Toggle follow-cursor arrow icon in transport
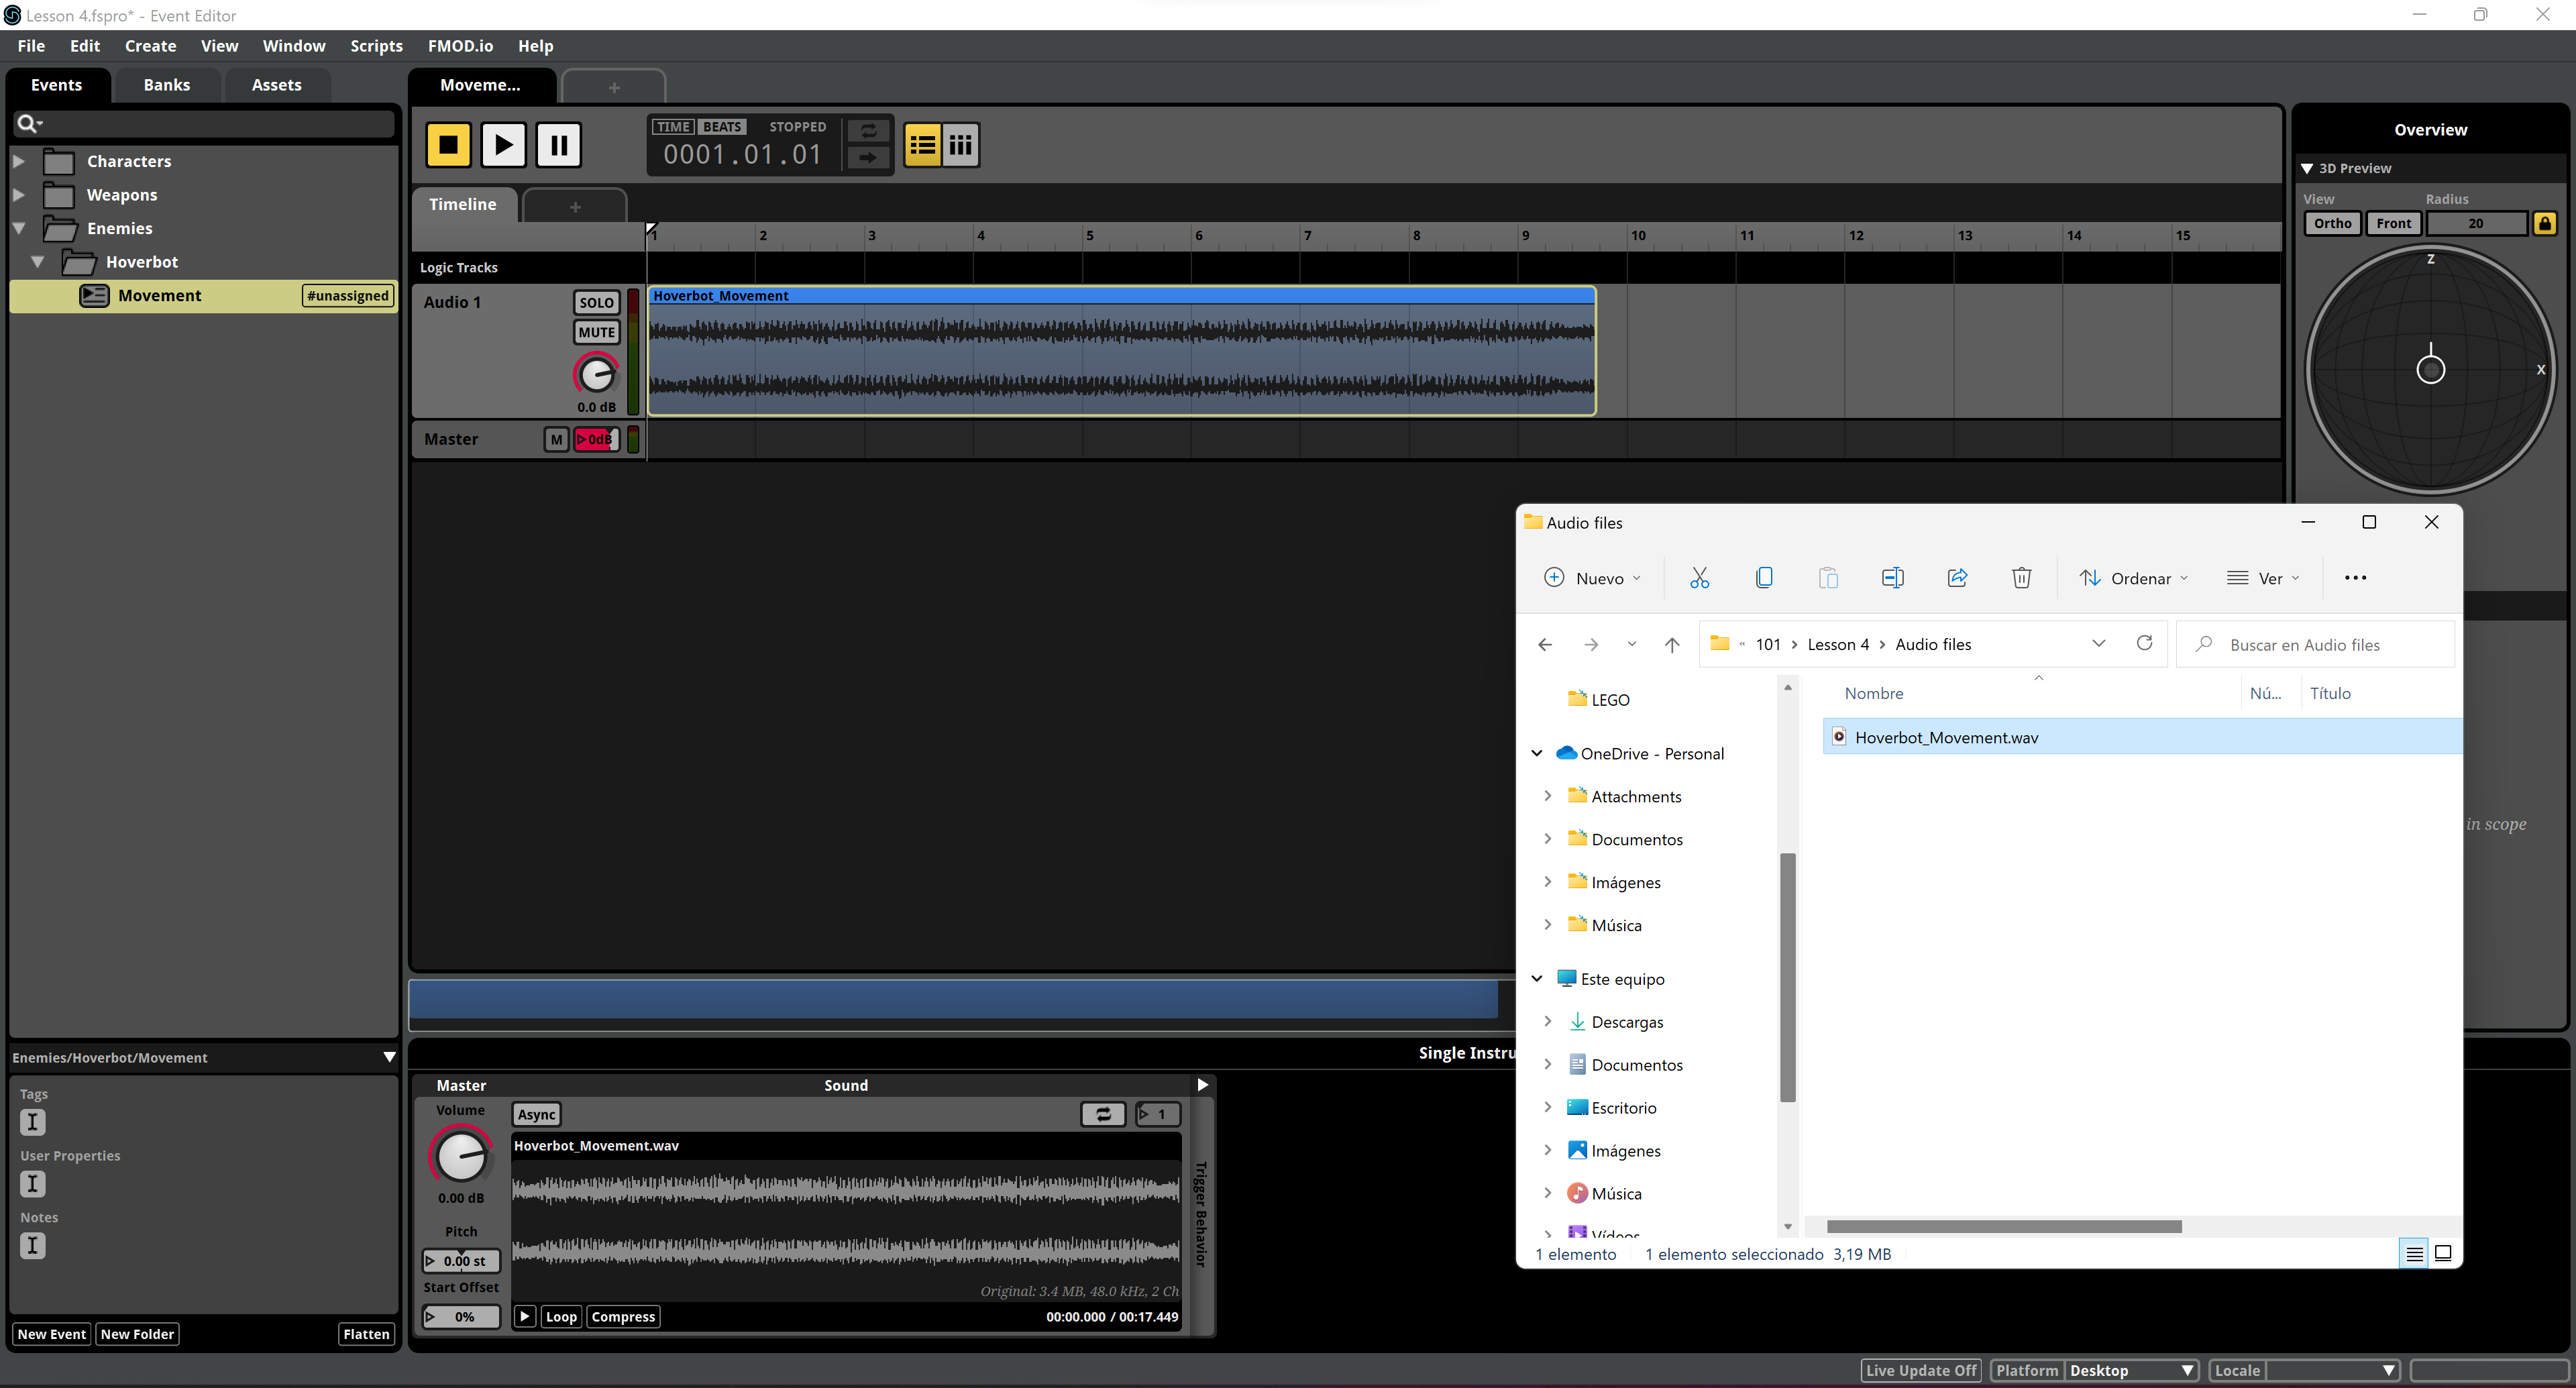Viewport: 2576px width, 1388px height. pos(868,158)
